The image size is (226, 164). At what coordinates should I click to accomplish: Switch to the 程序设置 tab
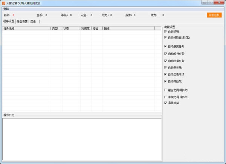point(9,21)
